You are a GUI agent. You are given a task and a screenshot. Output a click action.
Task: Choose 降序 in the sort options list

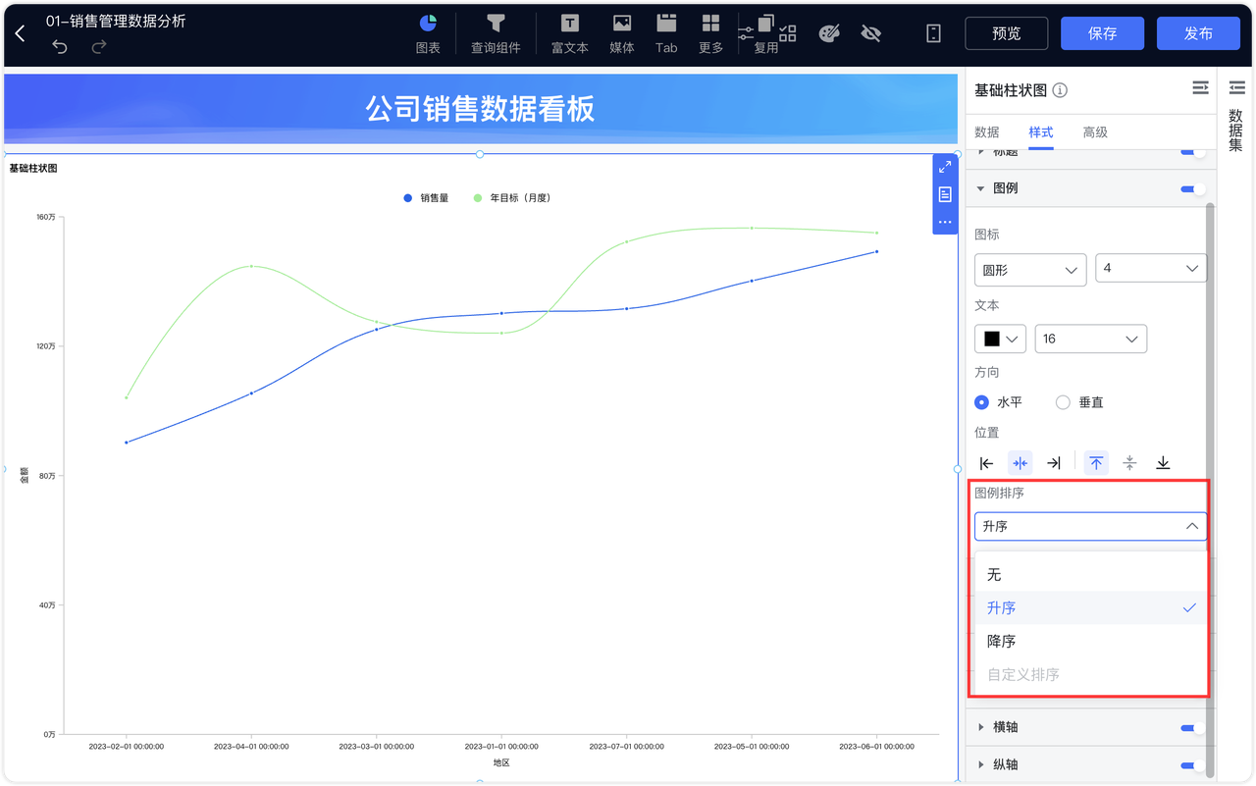(x=1001, y=641)
